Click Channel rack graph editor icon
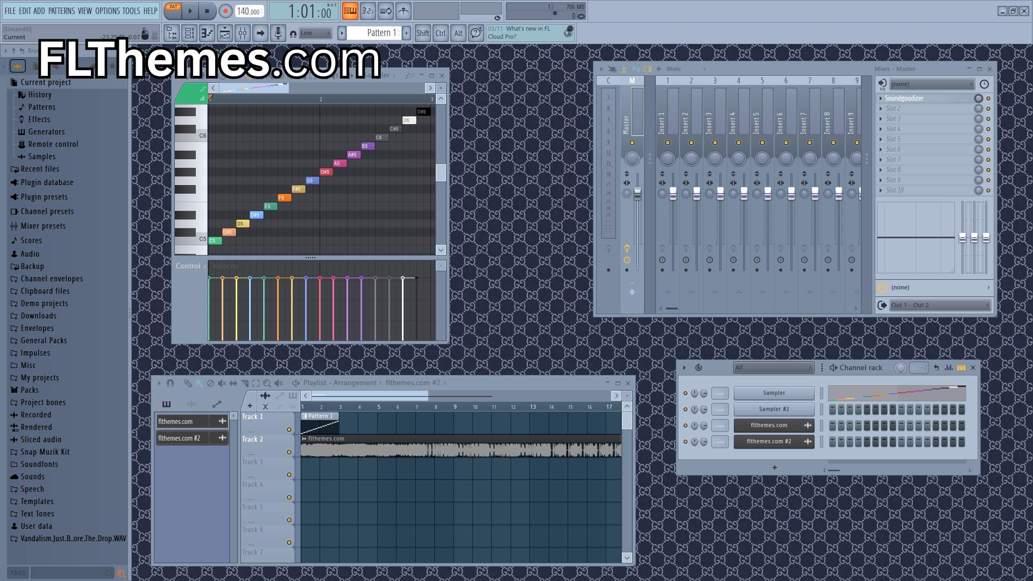The image size is (1033, 581). [949, 368]
